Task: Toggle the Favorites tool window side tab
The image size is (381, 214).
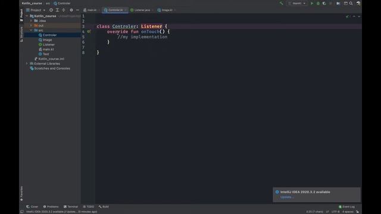Action: [21, 193]
